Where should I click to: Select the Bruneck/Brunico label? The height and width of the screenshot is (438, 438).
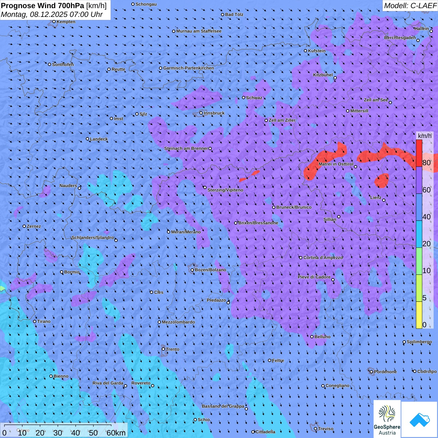(x=294, y=207)
